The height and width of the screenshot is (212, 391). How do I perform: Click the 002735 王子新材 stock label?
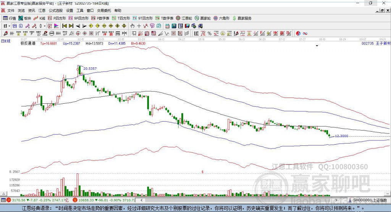coord(376,43)
